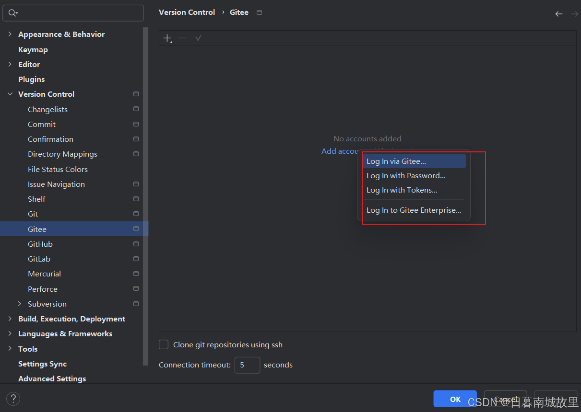Choose Log In with Password option
Image resolution: width=581 pixels, height=412 pixels.
[x=414, y=175]
